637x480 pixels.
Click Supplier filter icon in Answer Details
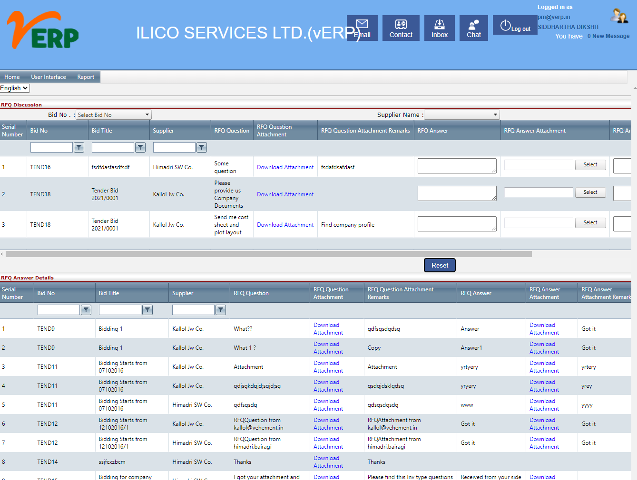[x=221, y=310]
